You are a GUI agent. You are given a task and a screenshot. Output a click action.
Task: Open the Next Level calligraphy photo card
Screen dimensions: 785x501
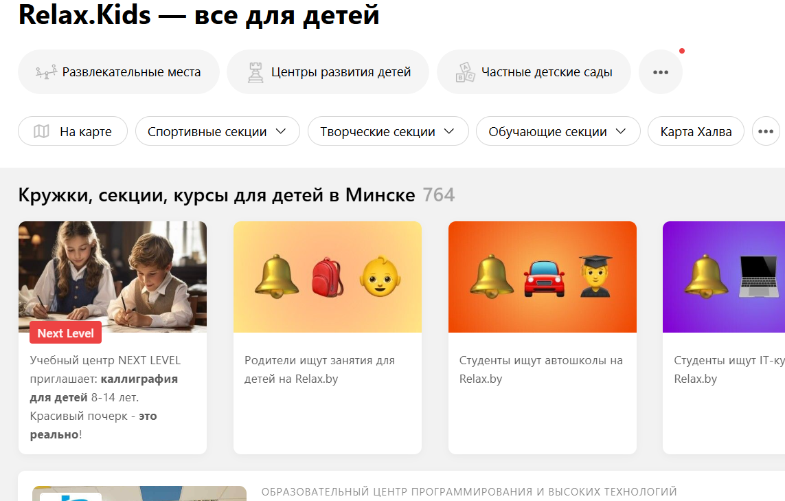(x=113, y=276)
